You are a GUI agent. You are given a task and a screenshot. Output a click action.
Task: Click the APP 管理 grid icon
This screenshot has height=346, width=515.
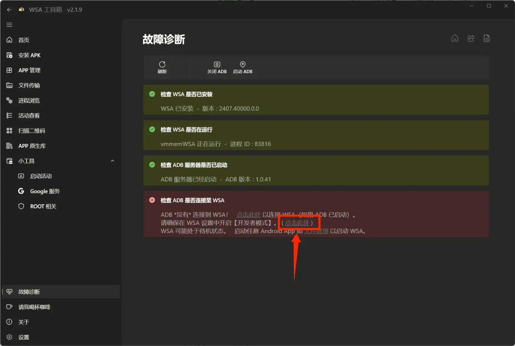[x=9, y=70]
